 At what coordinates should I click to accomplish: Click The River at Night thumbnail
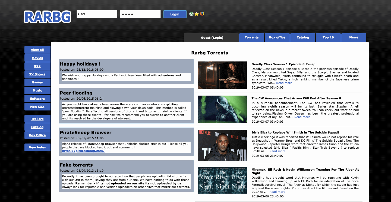pyautogui.click(x=222, y=180)
